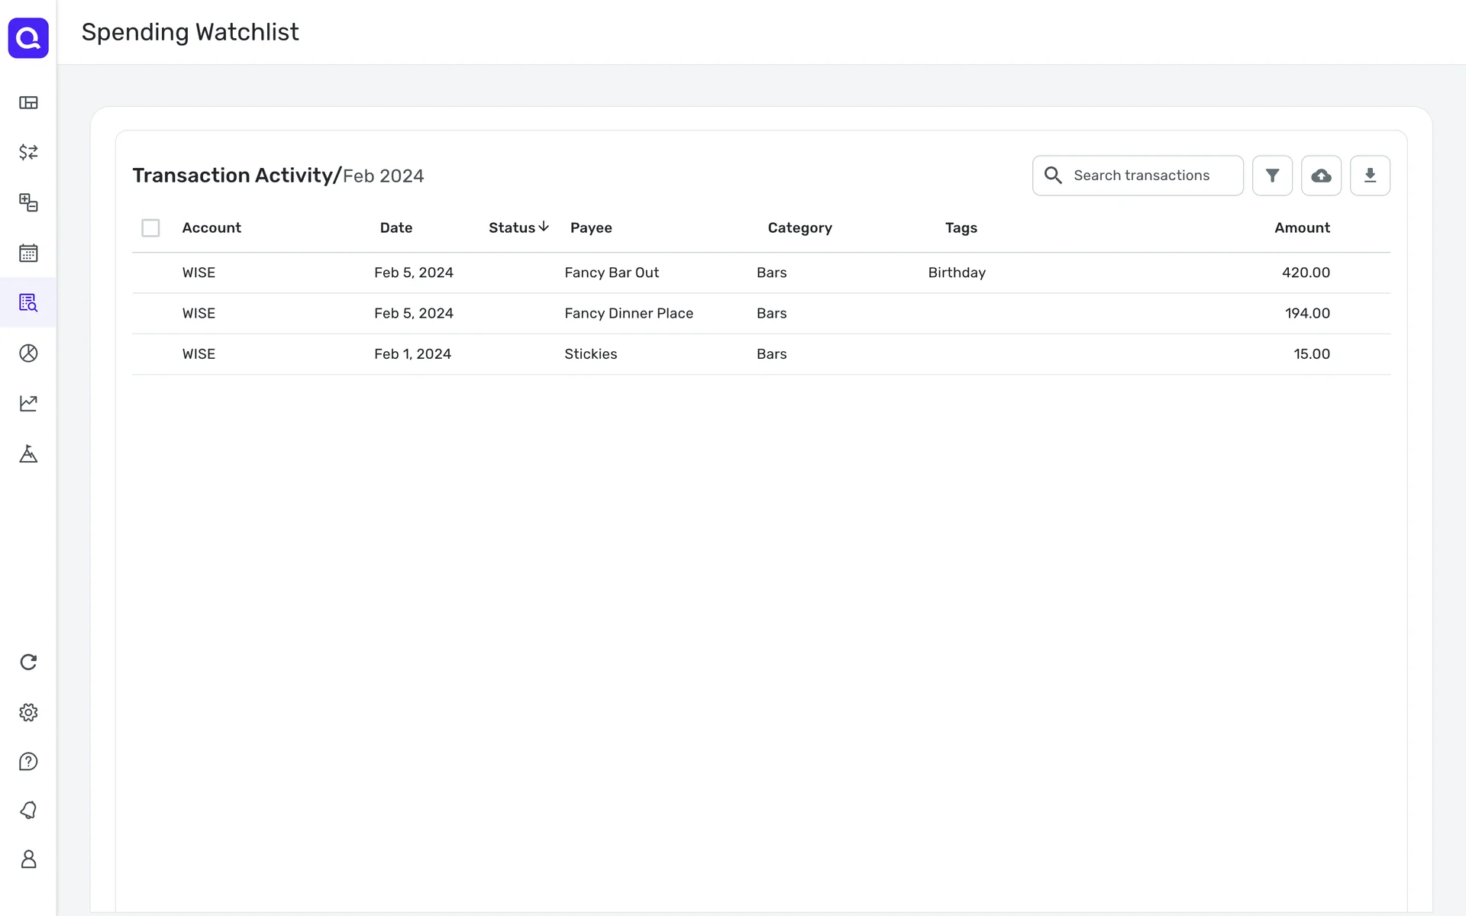The image size is (1466, 916).
Task: Open the trends line chart icon
Action: pos(28,403)
